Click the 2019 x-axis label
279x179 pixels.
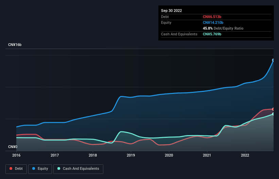(x=131, y=155)
